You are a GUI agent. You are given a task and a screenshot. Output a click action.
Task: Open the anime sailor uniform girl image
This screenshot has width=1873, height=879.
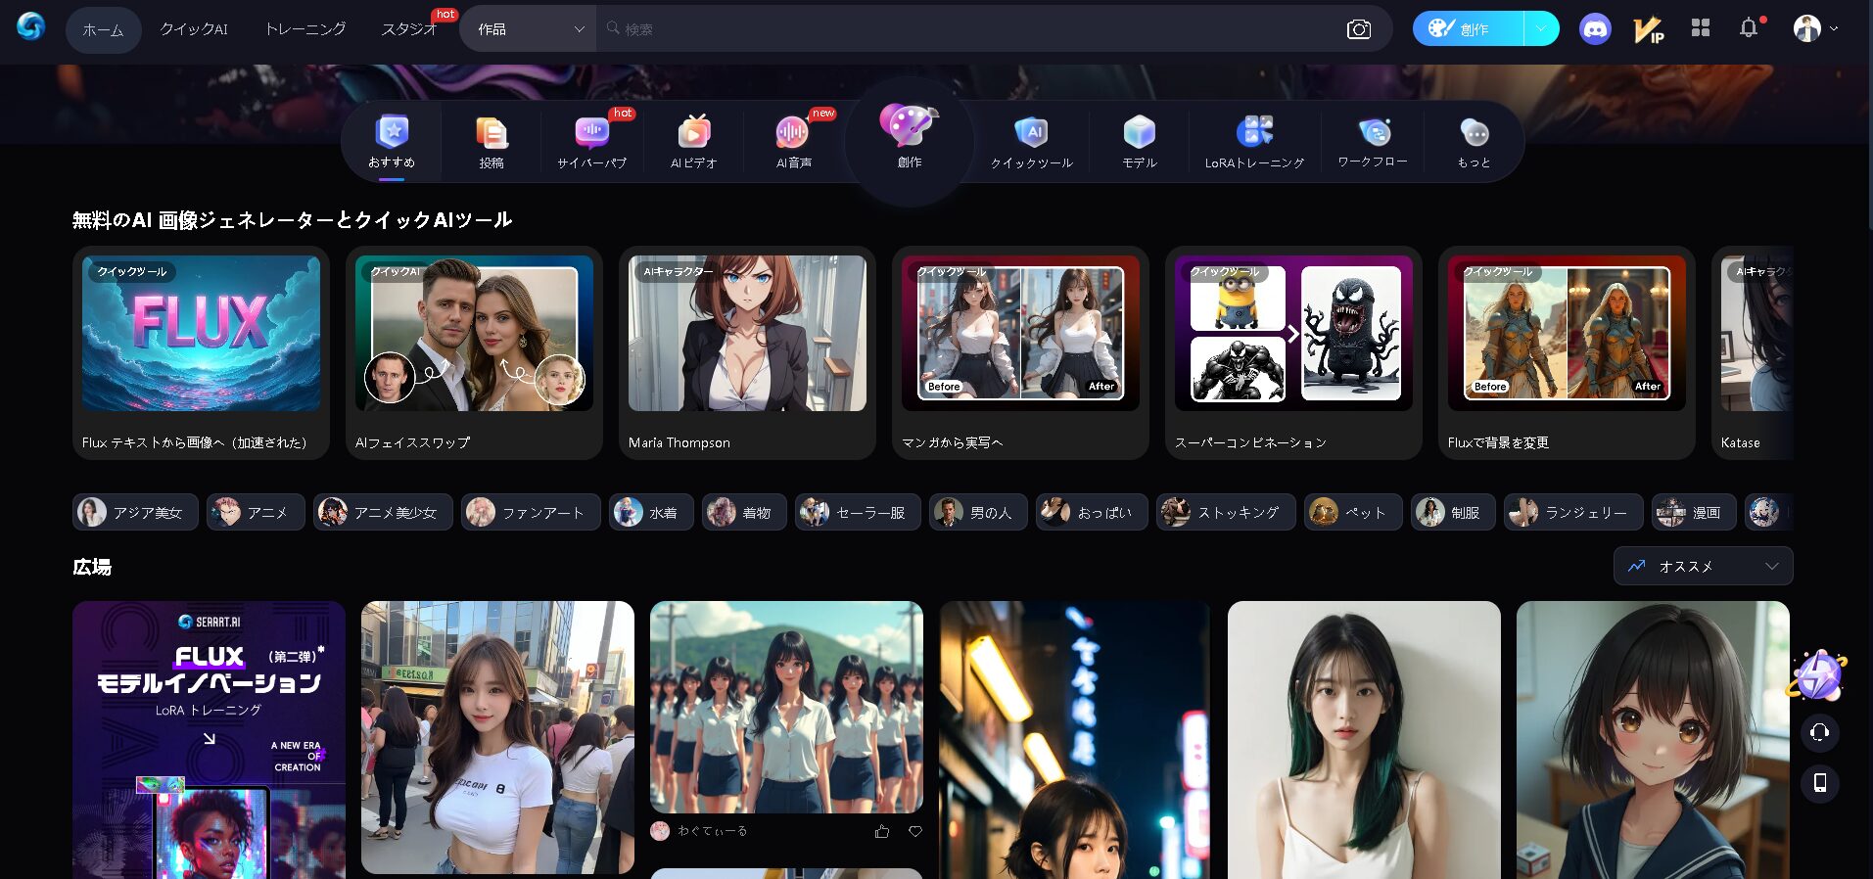(1653, 740)
